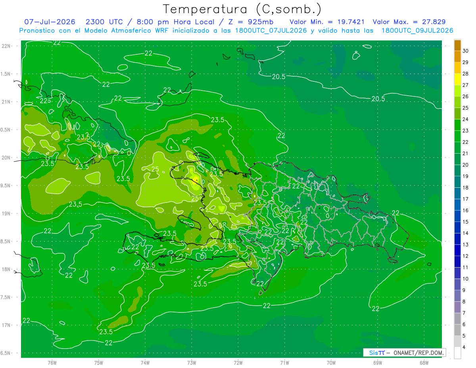
Task: Click the legend value "18"
Action: (466, 187)
